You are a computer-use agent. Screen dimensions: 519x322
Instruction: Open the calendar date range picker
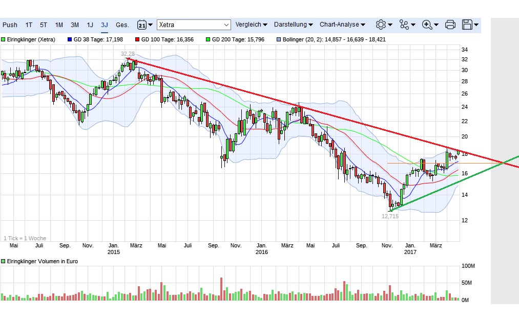[x=144, y=25]
